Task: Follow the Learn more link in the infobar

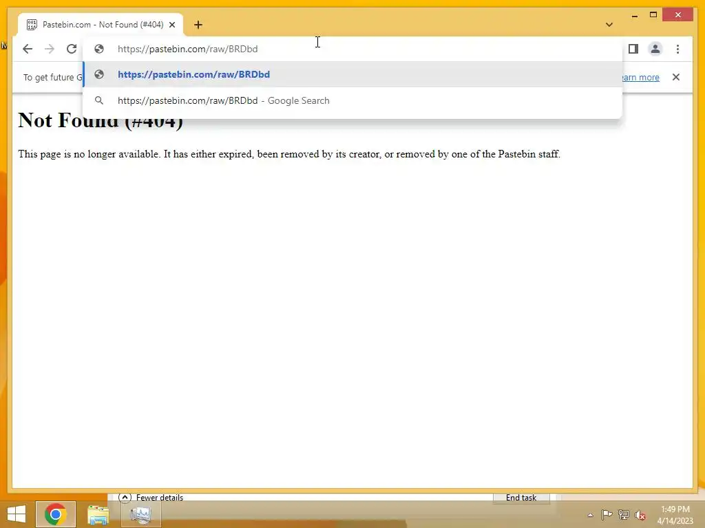Action: point(641,77)
